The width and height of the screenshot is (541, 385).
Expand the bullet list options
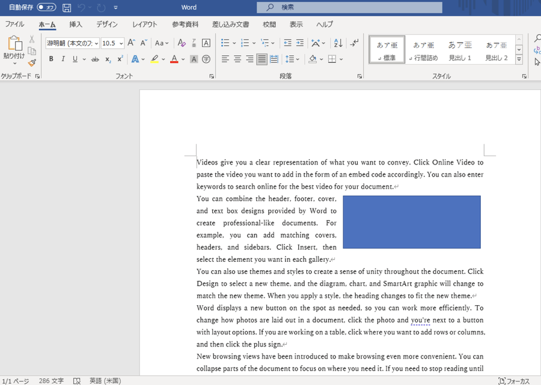coord(234,43)
